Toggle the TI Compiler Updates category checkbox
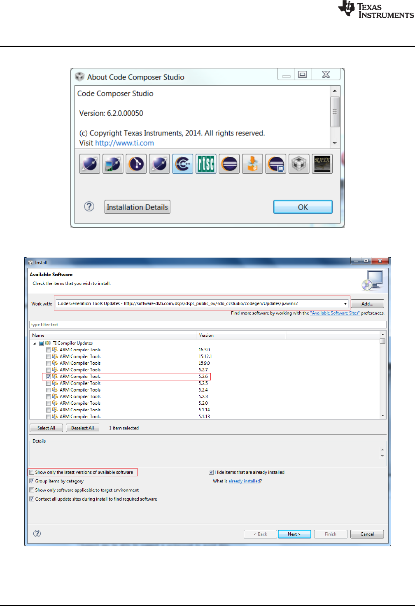The height and width of the screenshot is (606, 415). coord(41,343)
